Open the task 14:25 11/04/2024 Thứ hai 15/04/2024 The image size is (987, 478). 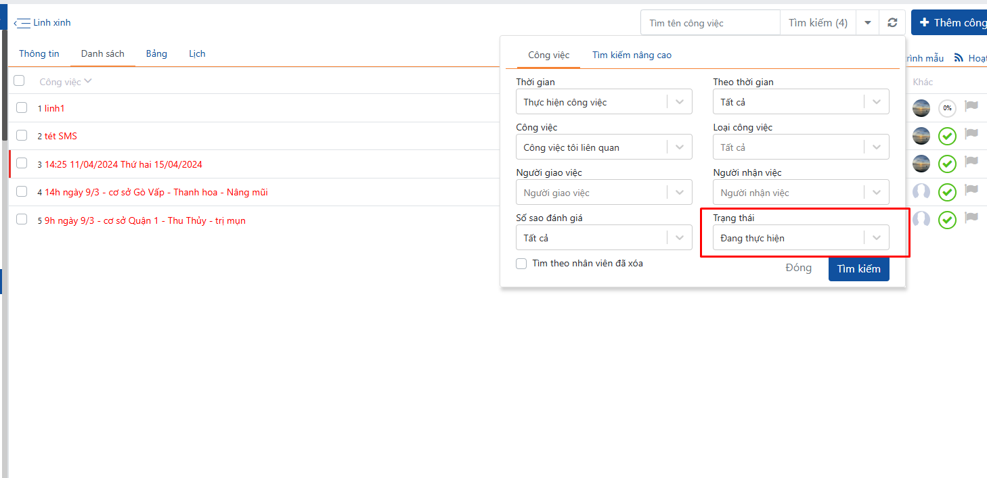coord(123,164)
